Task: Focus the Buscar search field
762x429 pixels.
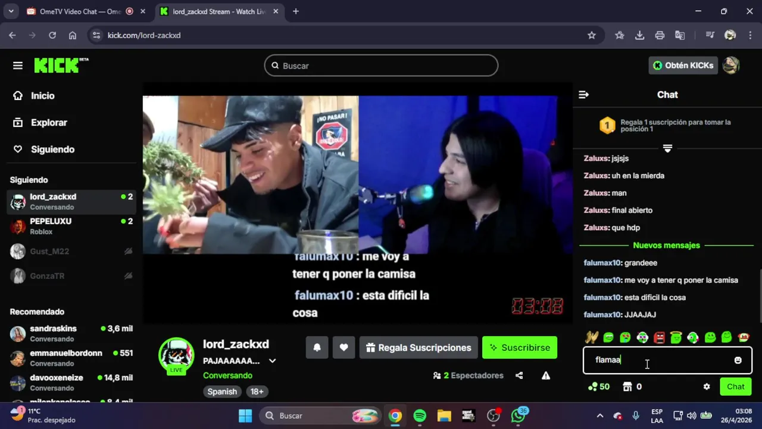Action: tap(381, 66)
